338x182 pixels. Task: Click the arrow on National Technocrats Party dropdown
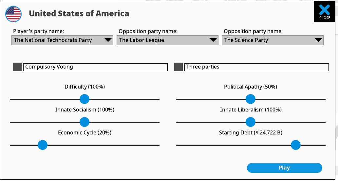click(x=108, y=40)
